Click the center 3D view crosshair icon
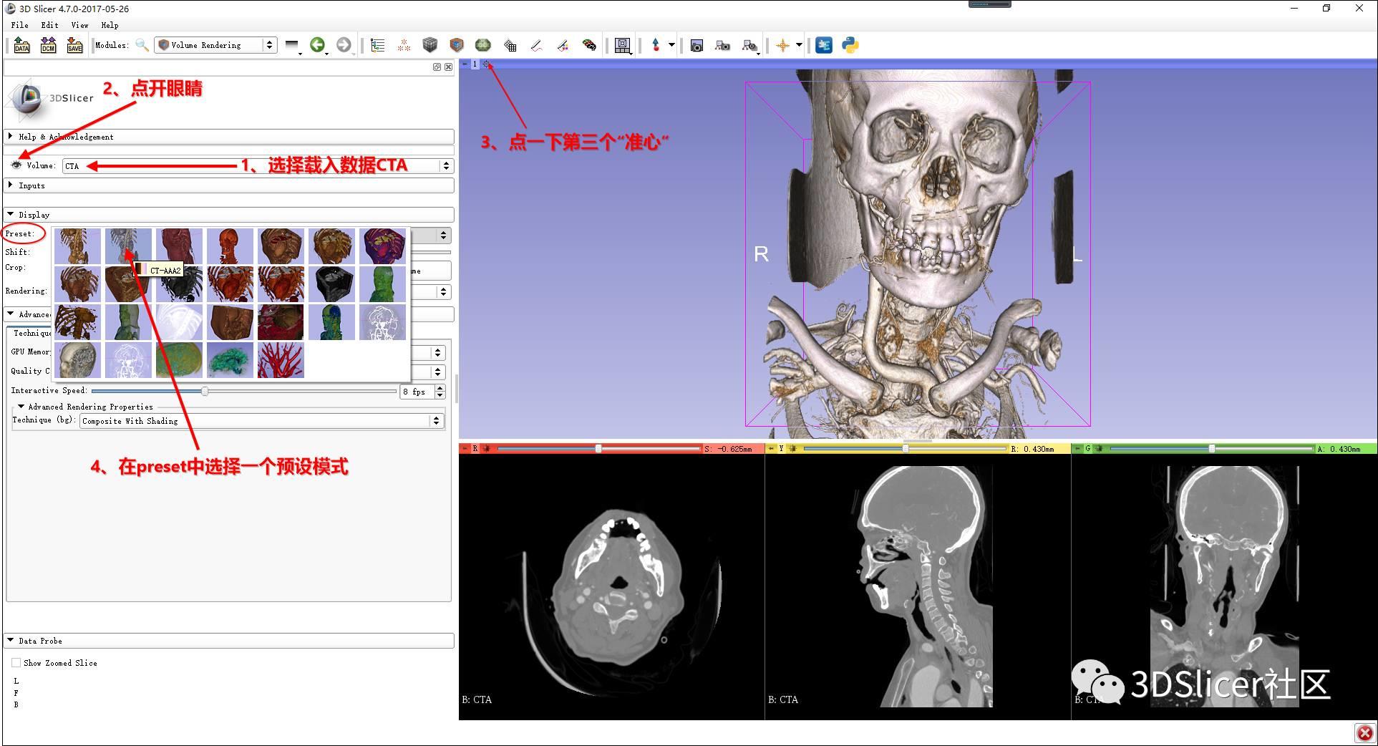 pyautogui.click(x=486, y=64)
